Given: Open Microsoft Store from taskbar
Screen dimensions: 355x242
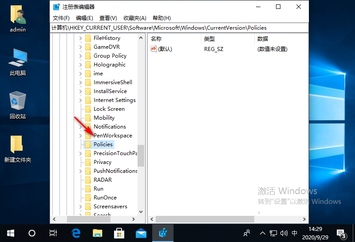Looking at the screenshot, I should tap(119, 233).
